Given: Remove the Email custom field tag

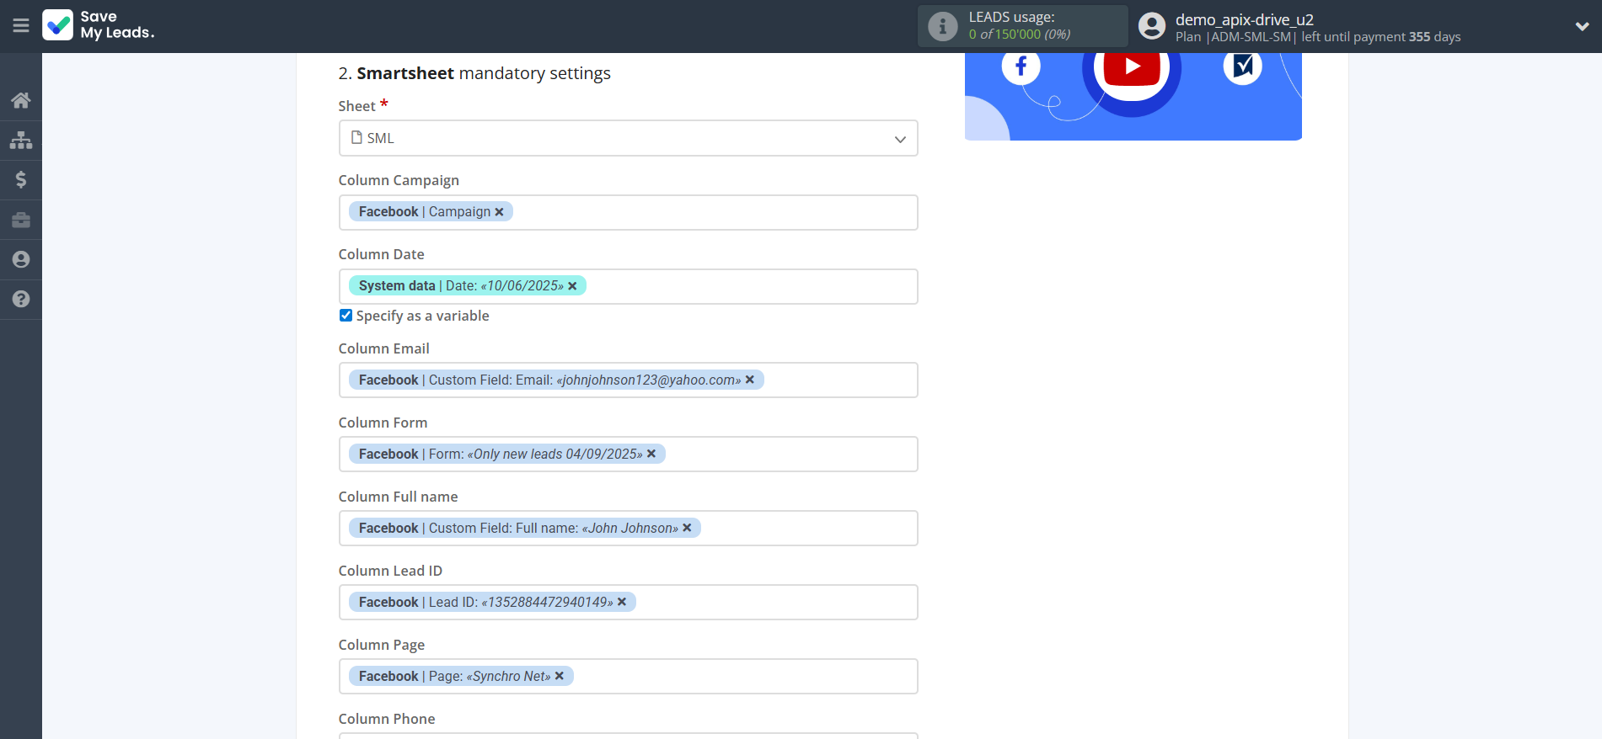Looking at the screenshot, I should 750,380.
